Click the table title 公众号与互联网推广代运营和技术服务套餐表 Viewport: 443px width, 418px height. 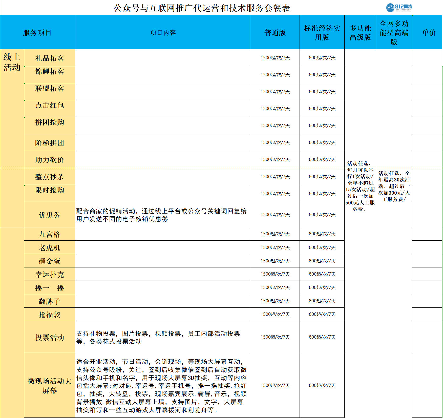tap(202, 8)
